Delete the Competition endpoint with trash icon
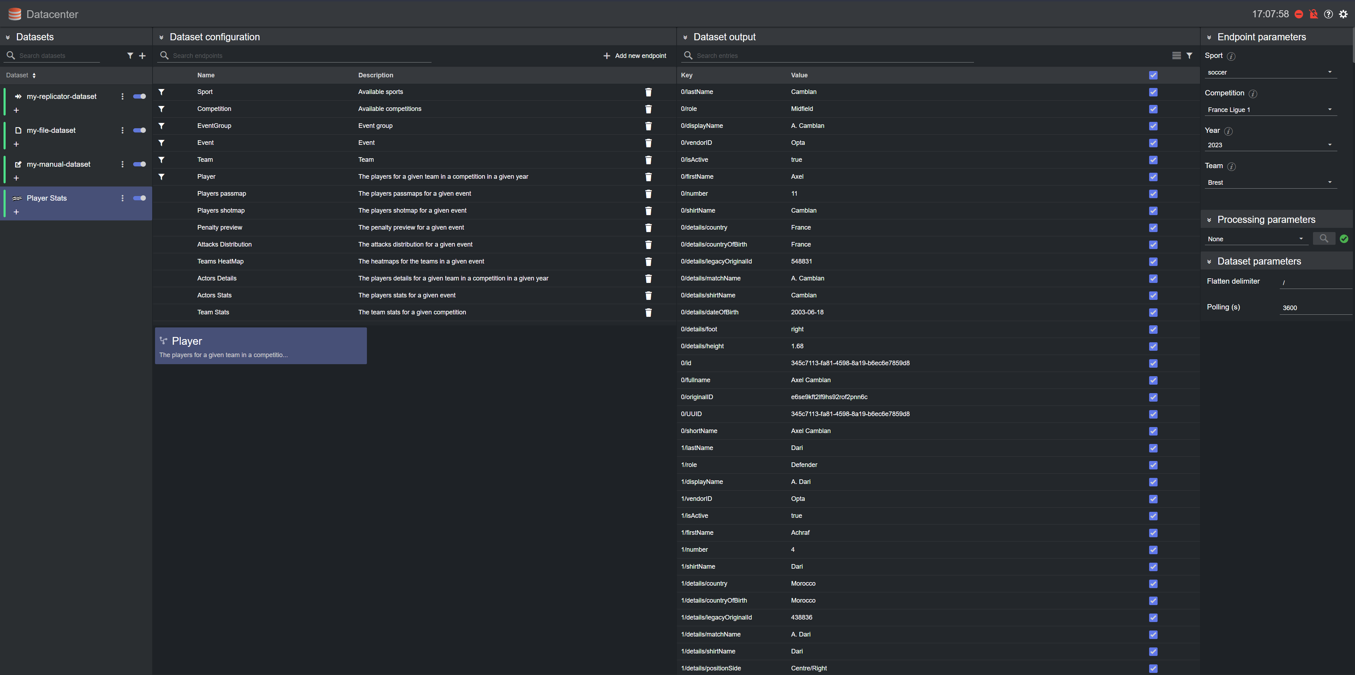This screenshot has height=675, width=1355. pyautogui.click(x=648, y=109)
